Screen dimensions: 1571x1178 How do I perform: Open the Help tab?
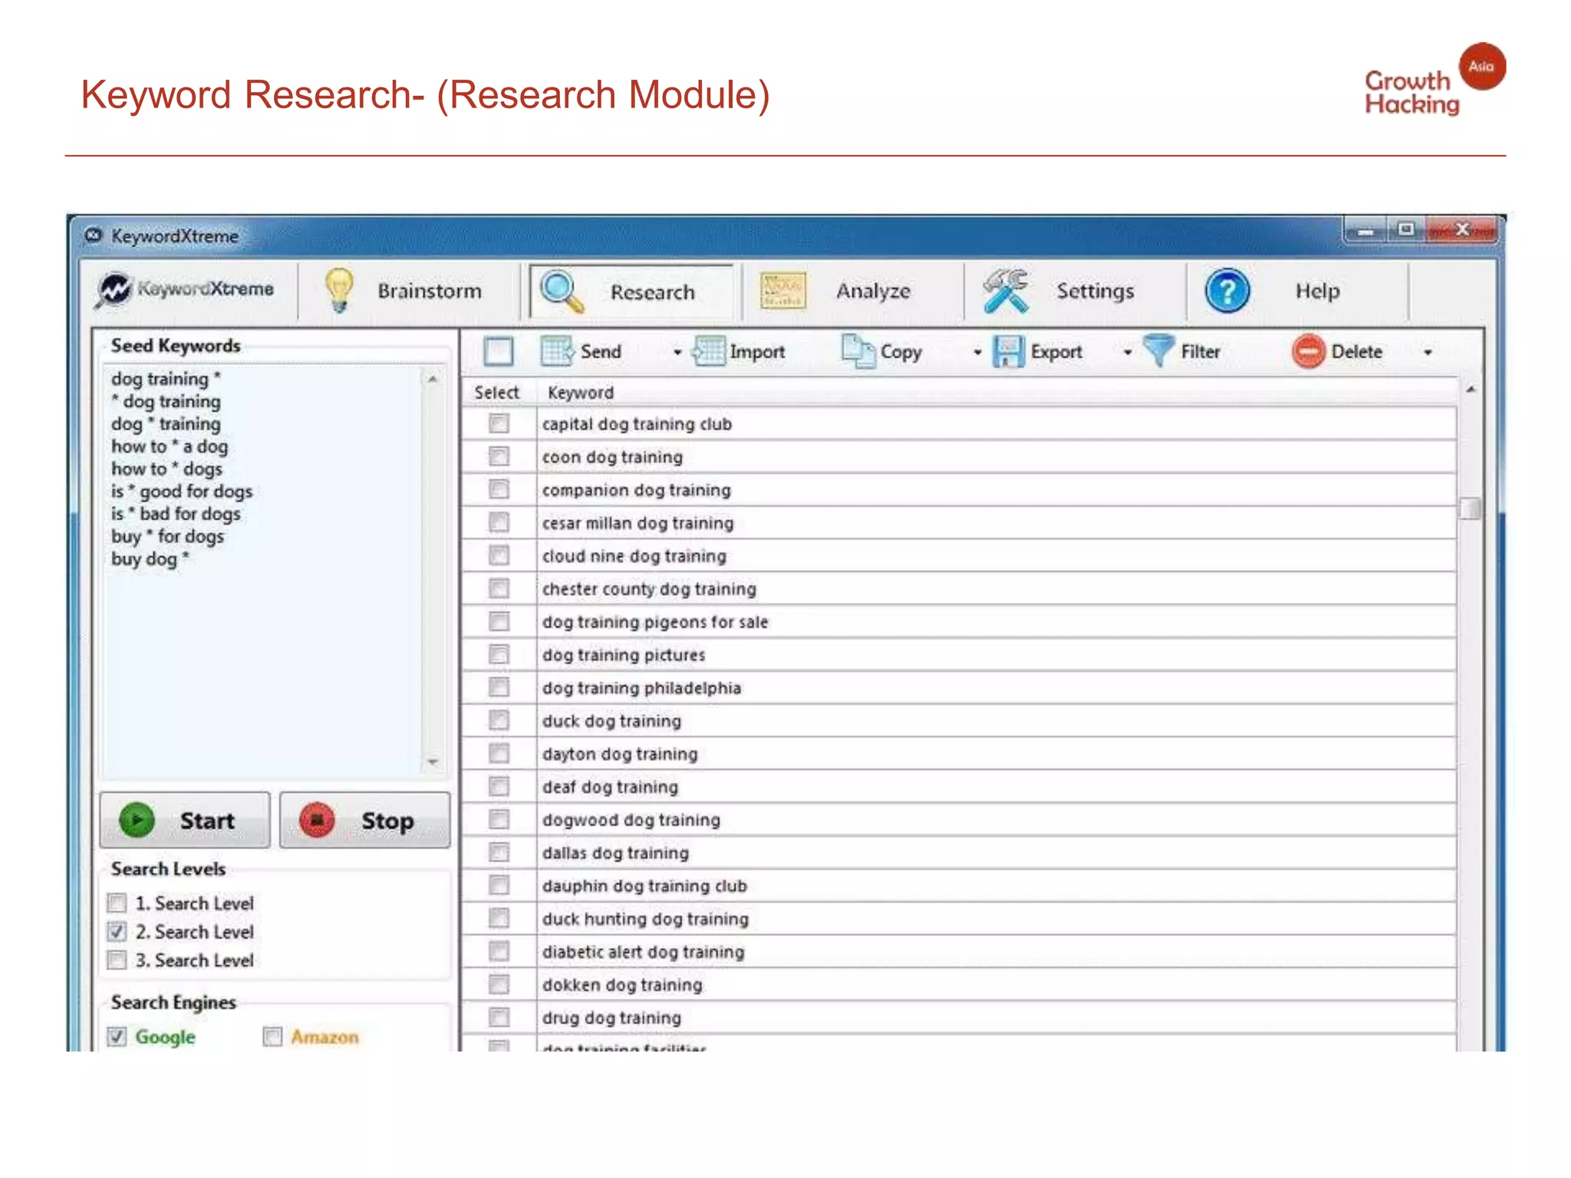[x=1297, y=291]
